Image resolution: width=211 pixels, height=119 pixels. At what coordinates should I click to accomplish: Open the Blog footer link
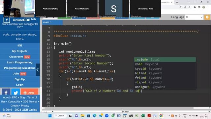(22, 98)
